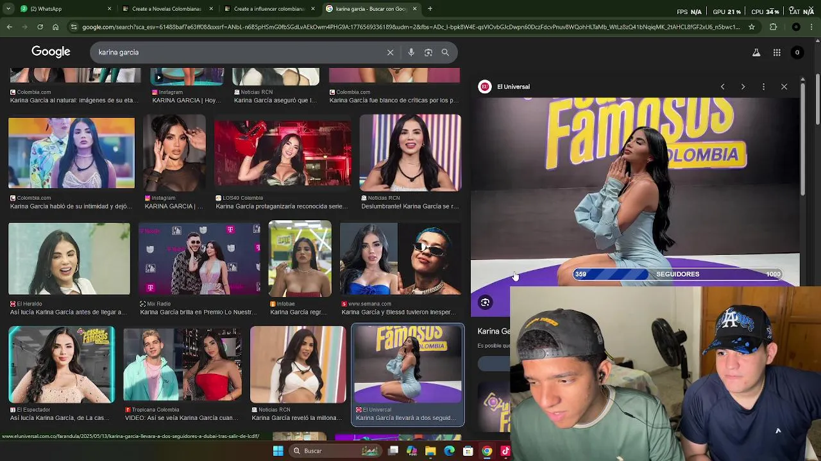Open Google Search Labs flask icon
This screenshot has width=821, height=461.
[x=756, y=53]
